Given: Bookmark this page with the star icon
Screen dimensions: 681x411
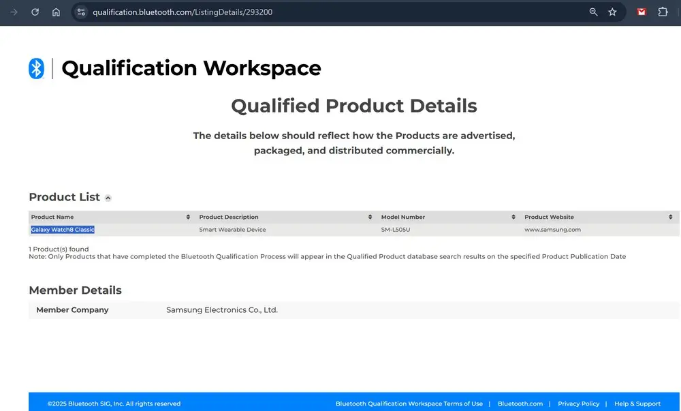Looking at the screenshot, I should [612, 12].
